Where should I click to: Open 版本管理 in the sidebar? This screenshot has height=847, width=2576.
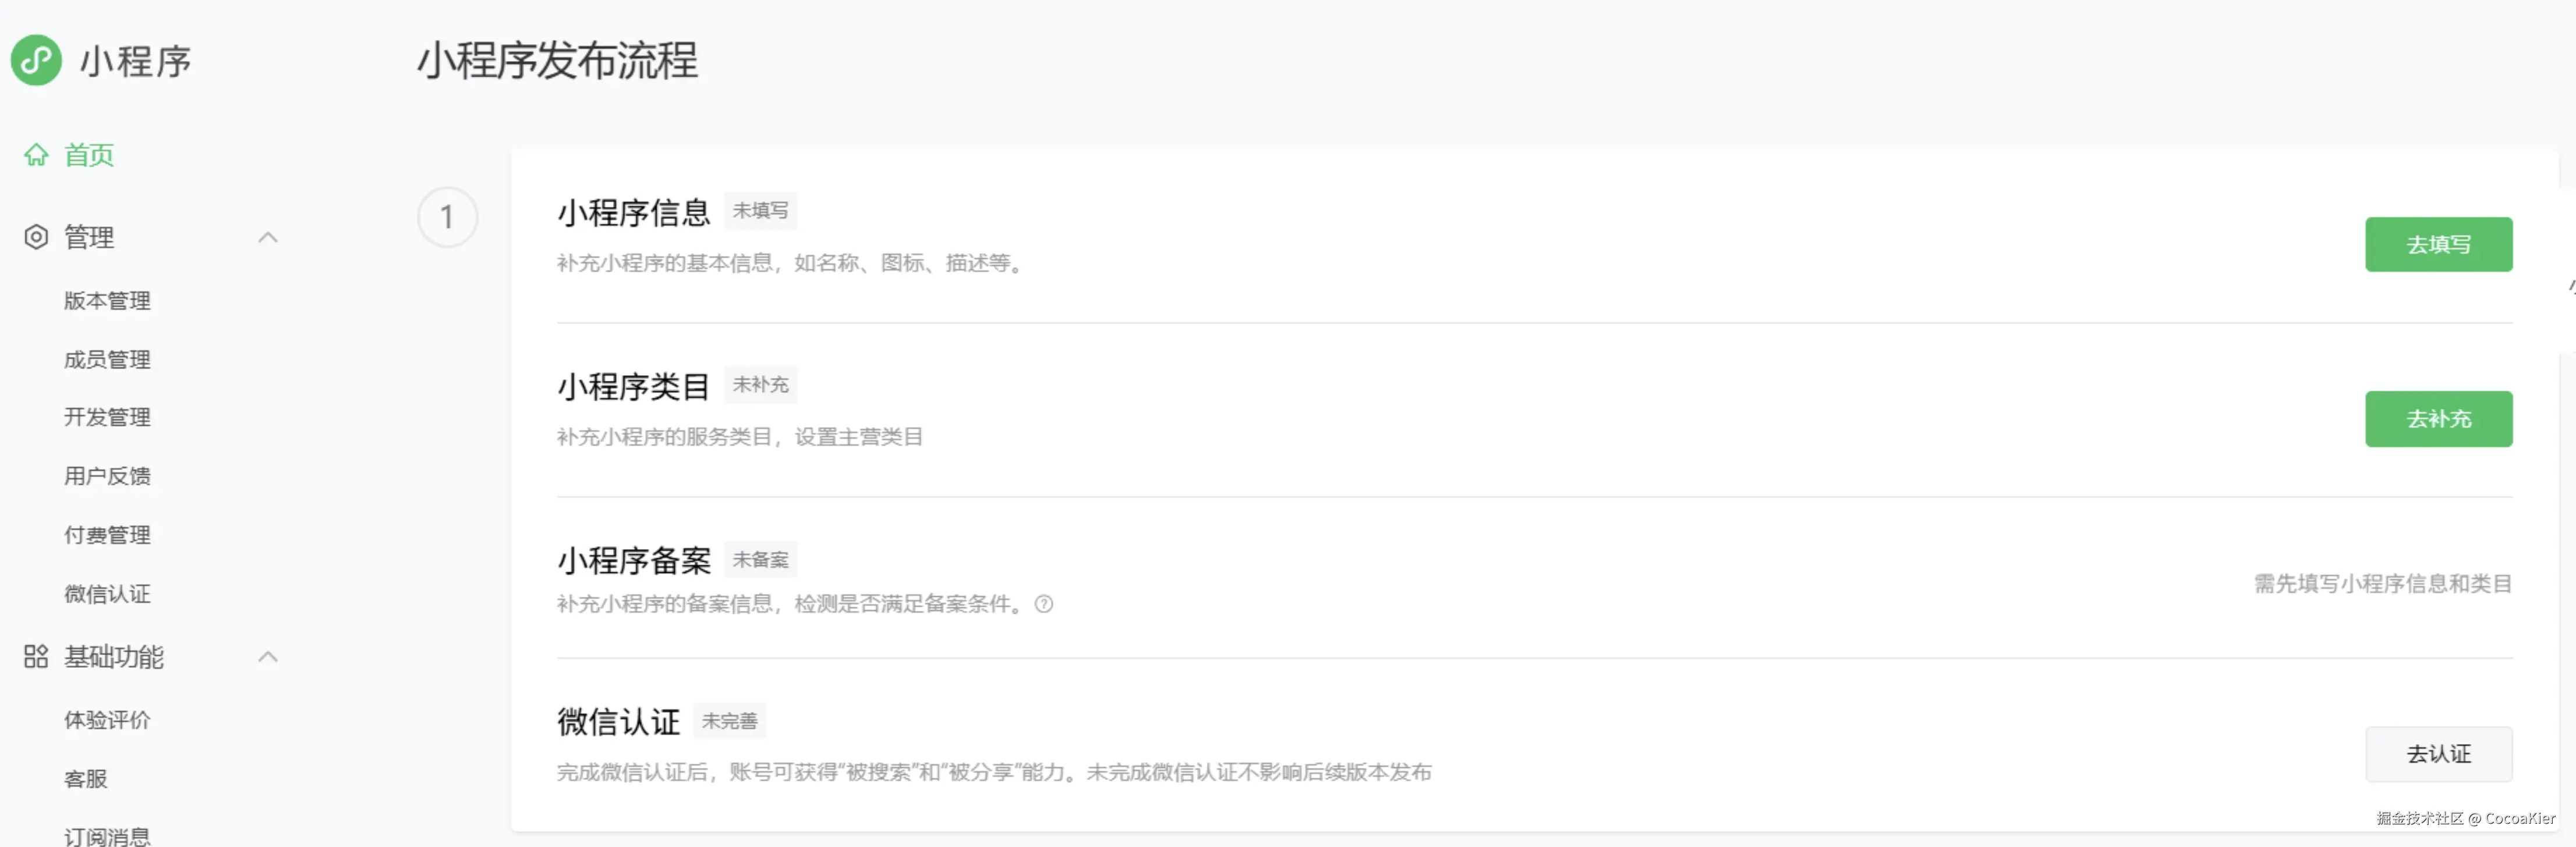(107, 301)
